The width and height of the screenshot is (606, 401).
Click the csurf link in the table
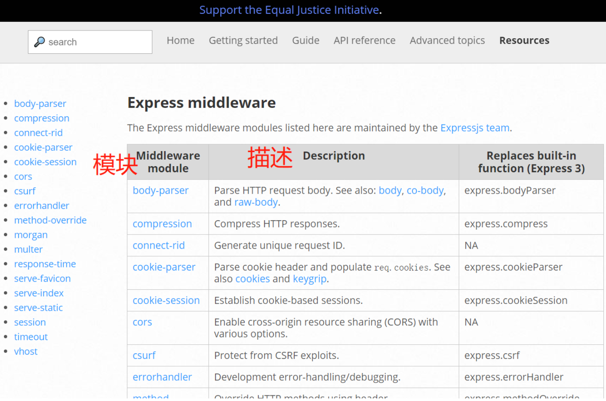click(144, 355)
